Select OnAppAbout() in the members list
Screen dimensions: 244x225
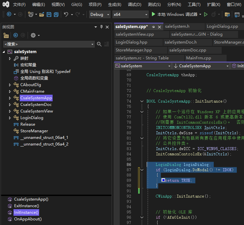[x=28, y=219]
